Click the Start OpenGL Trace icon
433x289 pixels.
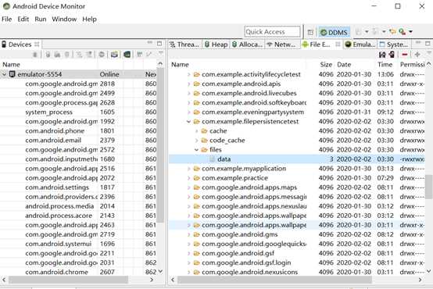149,55
